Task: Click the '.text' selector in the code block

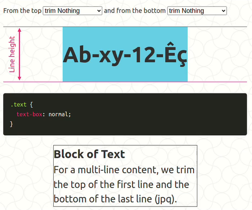Action: point(19,105)
